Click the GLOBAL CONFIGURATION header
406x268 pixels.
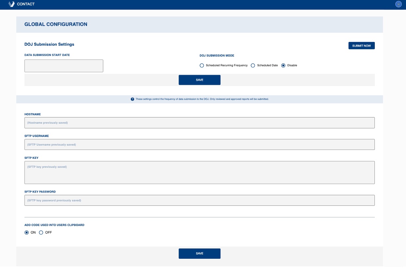coord(55,24)
